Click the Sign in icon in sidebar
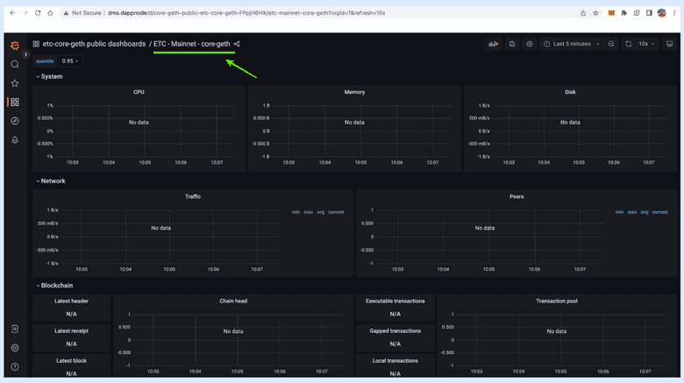Image resolution: width=684 pixels, height=383 pixels. (x=15, y=329)
